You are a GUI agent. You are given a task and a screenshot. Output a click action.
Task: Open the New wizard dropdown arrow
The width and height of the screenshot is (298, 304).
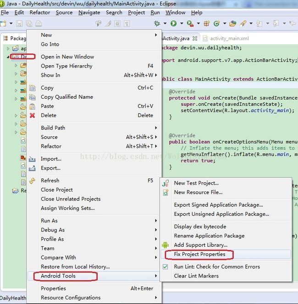(11, 23)
